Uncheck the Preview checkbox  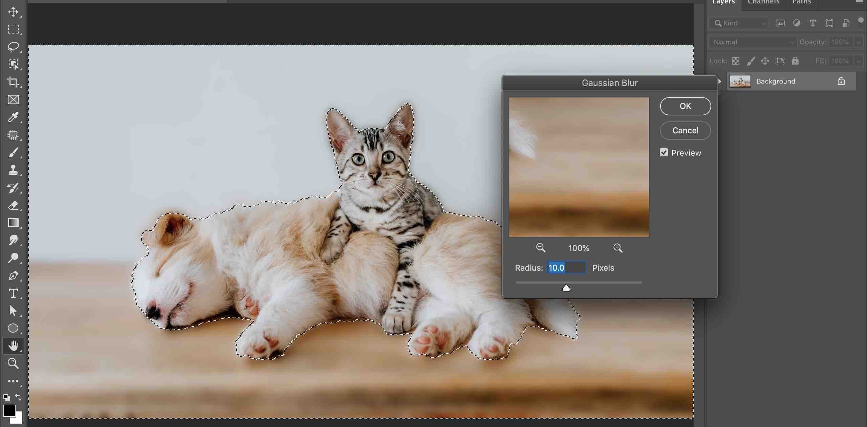(x=664, y=153)
